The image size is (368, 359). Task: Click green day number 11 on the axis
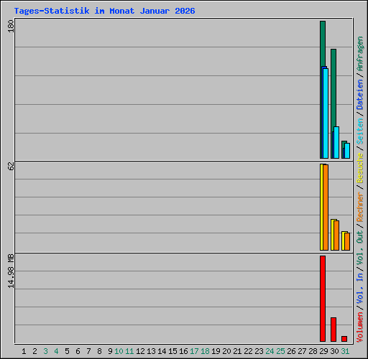pos(129,351)
